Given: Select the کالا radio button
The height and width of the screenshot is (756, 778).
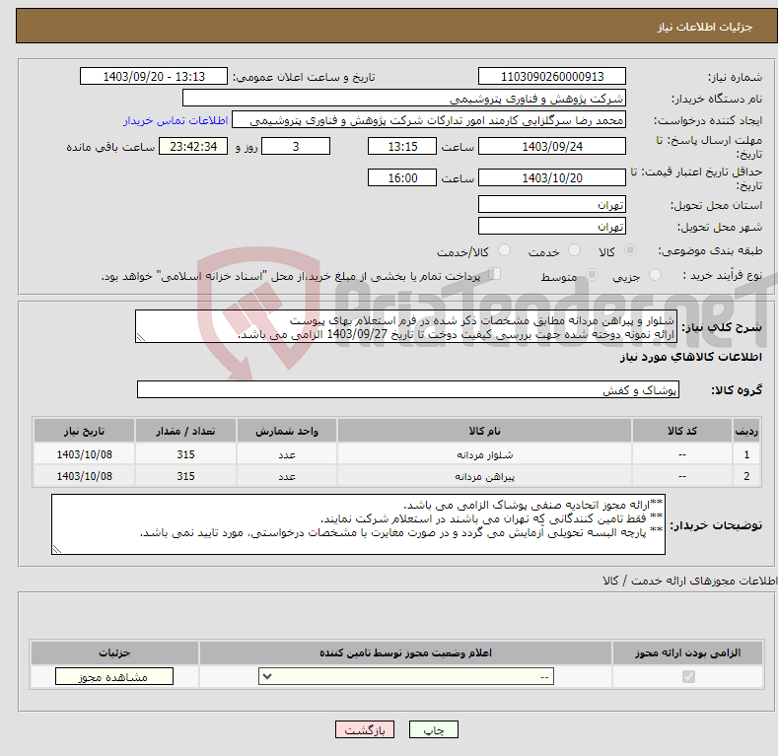Looking at the screenshot, I should [631, 250].
